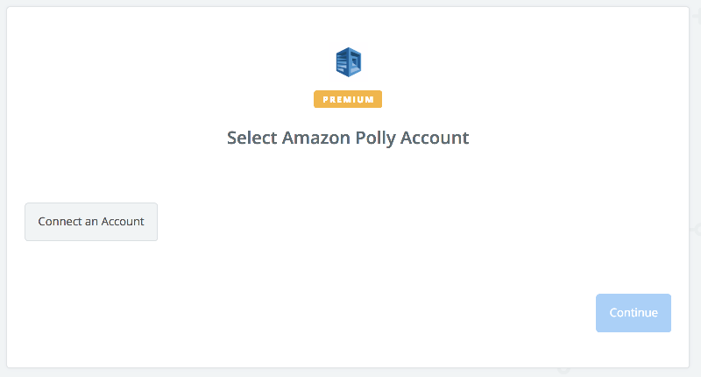Click the faint node circle at the top-right edge
The image size is (701, 377).
point(697,17)
